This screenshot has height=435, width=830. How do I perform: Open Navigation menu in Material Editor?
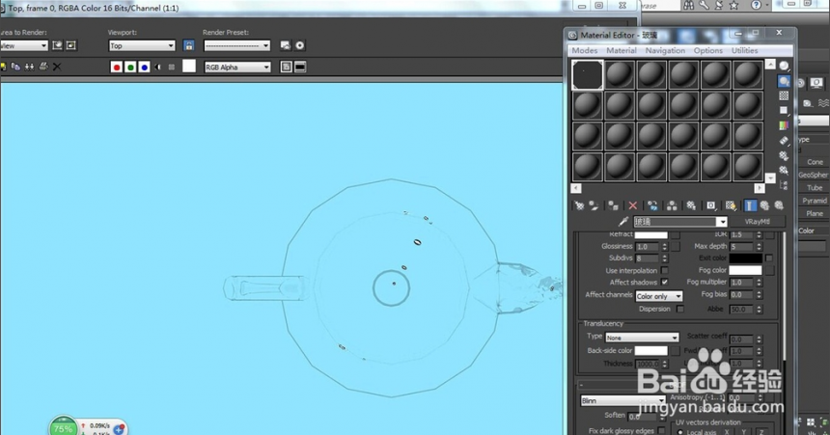[665, 50]
